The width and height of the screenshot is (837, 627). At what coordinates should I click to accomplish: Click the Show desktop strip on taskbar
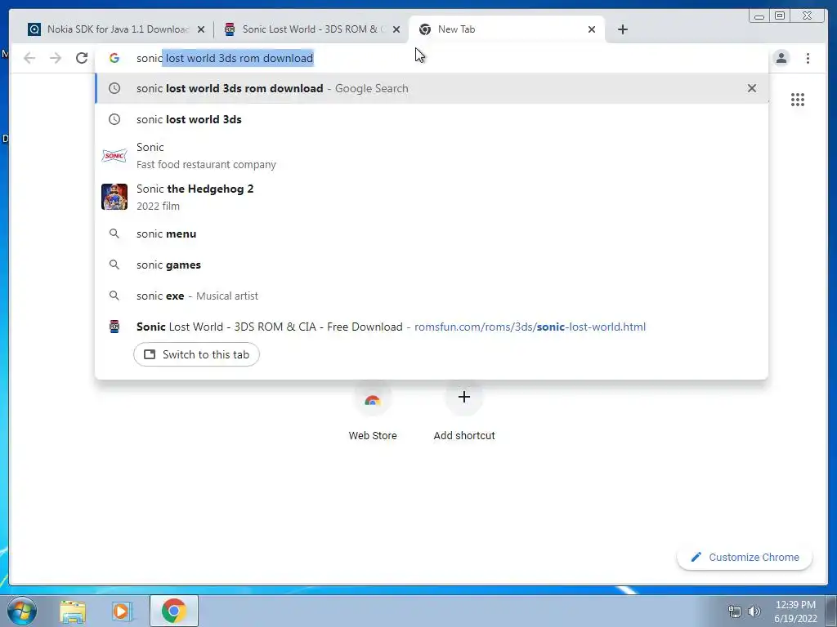click(831, 611)
